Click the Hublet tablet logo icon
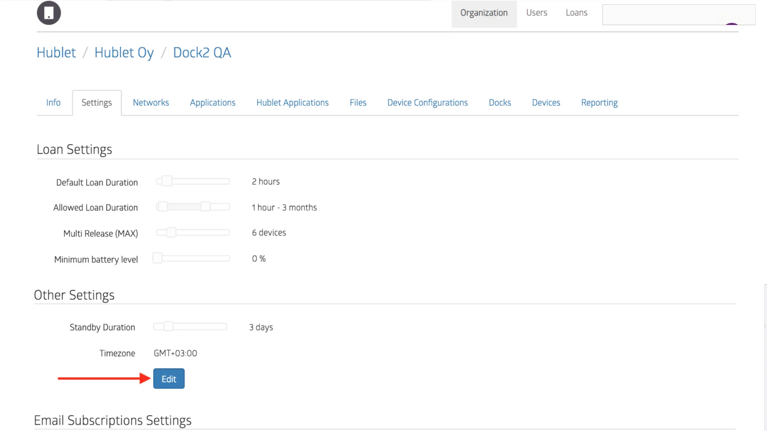The image size is (767, 431). tap(49, 13)
